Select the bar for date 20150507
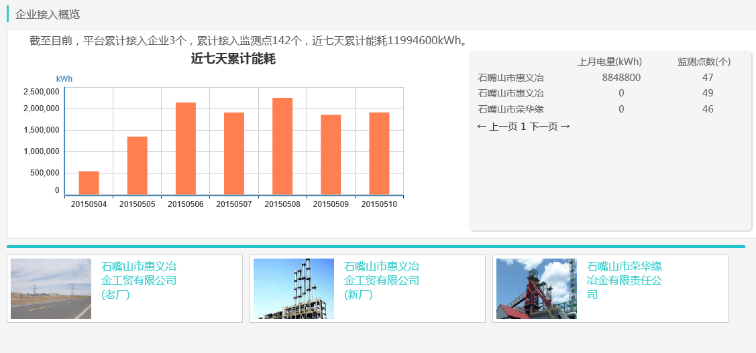756x353 pixels. pos(234,153)
